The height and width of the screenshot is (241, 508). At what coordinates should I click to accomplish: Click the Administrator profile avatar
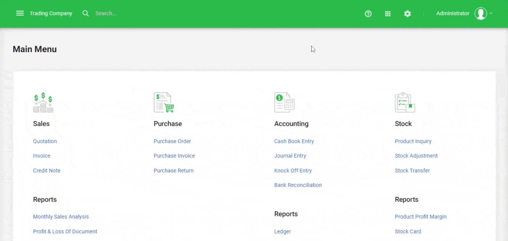(x=481, y=13)
